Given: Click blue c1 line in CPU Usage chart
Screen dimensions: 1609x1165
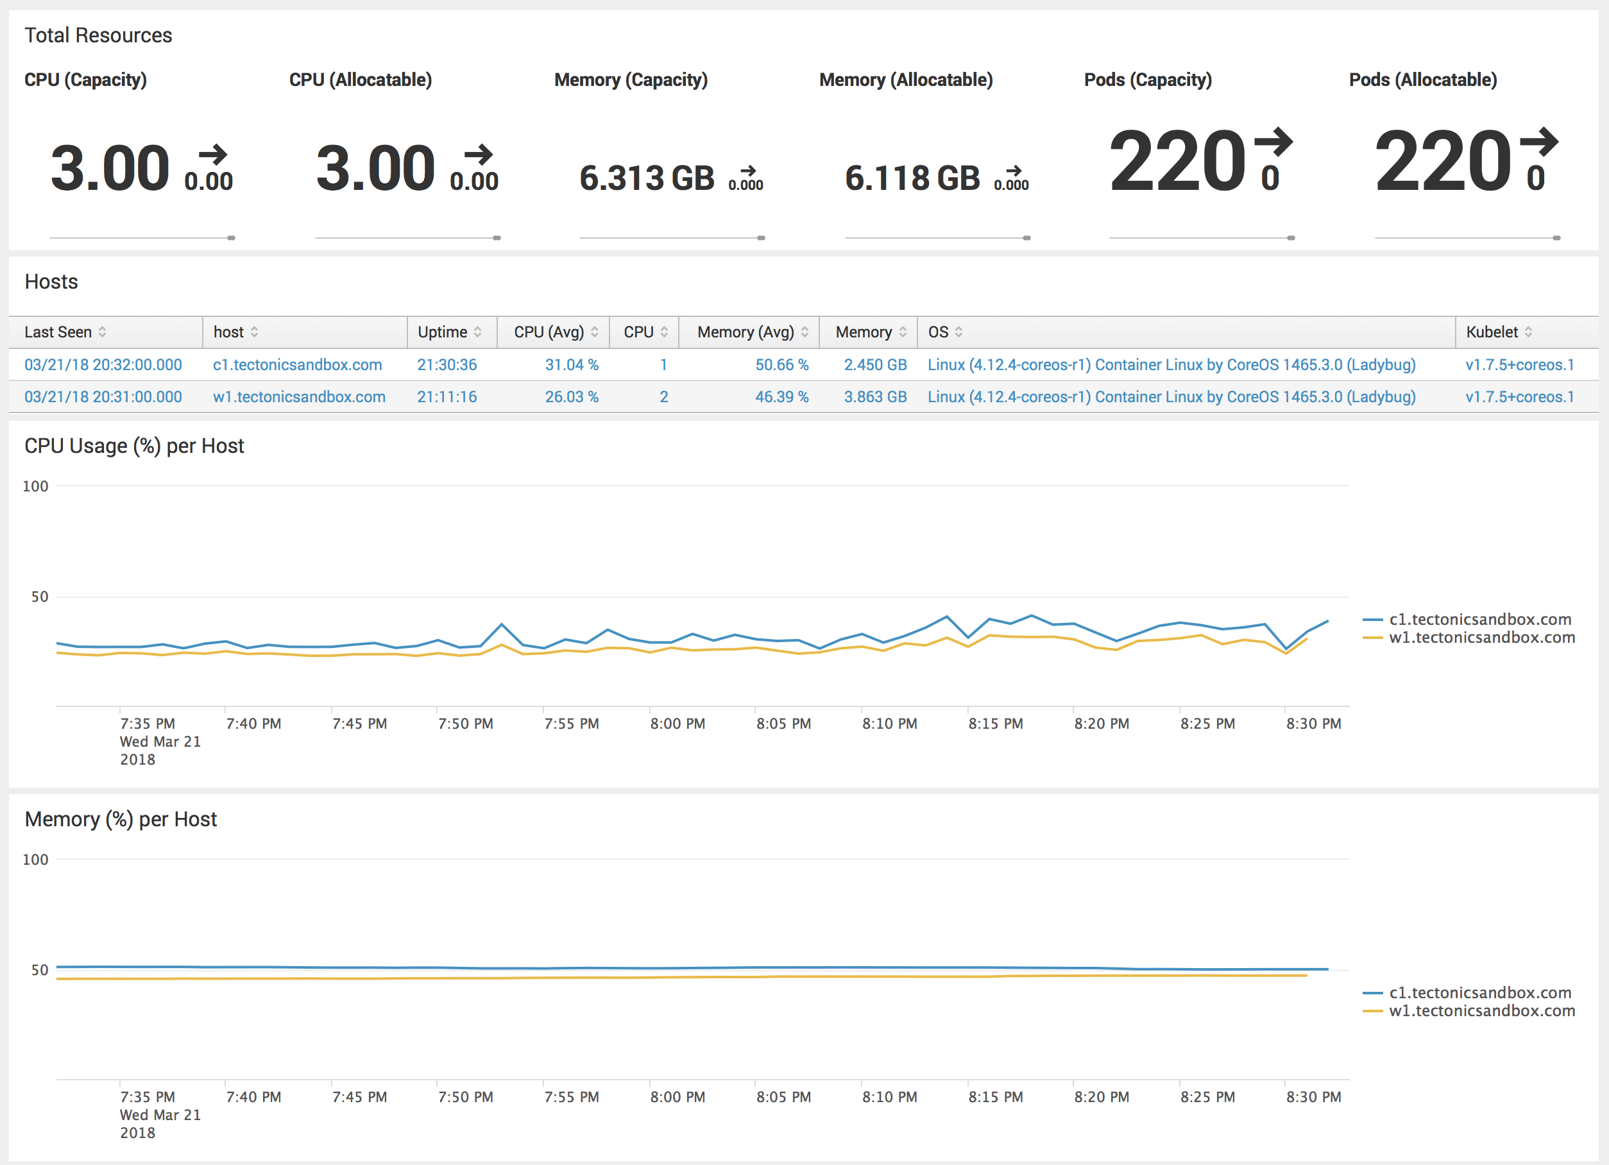Looking at the screenshot, I should [x=692, y=634].
